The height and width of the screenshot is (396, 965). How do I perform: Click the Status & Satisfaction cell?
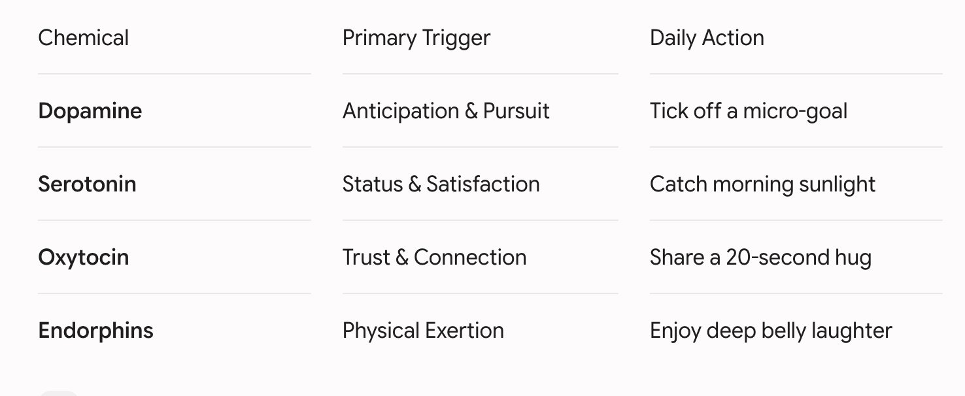[x=441, y=184]
